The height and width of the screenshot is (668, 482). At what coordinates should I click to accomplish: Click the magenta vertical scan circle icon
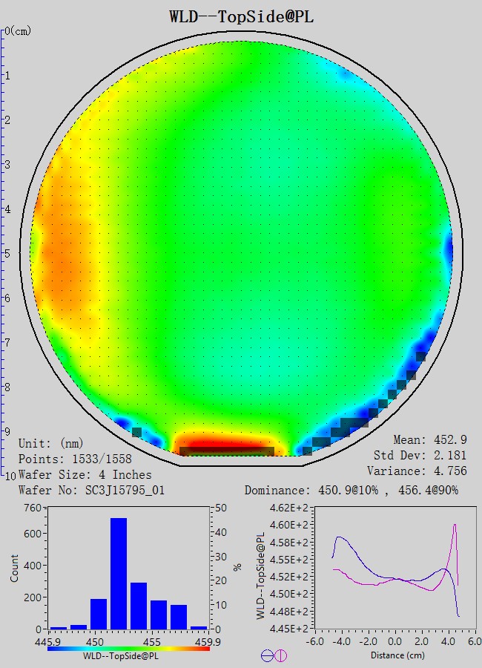[281, 655]
